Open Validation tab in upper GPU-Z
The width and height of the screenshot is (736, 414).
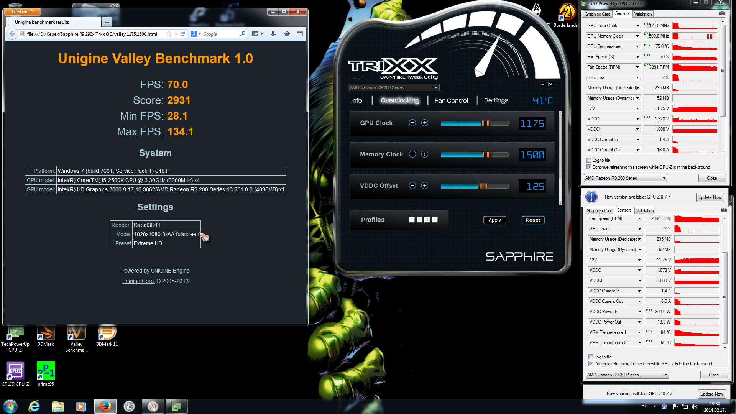pyautogui.click(x=643, y=14)
